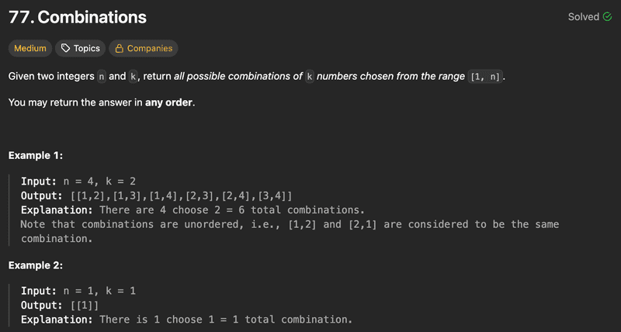
Task: Click Example 1 output list of combinations
Action: (x=180, y=195)
